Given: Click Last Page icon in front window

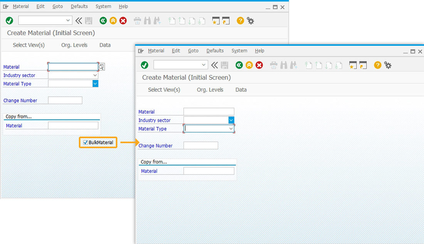Looking at the screenshot, I should (x=338, y=65).
